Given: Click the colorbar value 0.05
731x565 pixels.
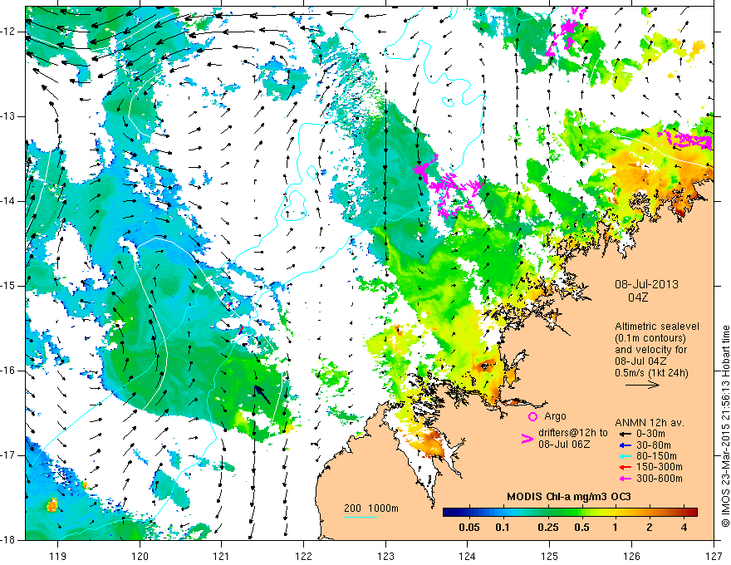Looking at the screenshot, I should pos(469,528).
